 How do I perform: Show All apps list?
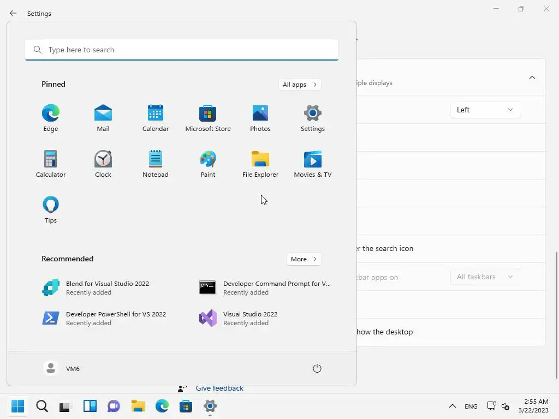pos(300,85)
